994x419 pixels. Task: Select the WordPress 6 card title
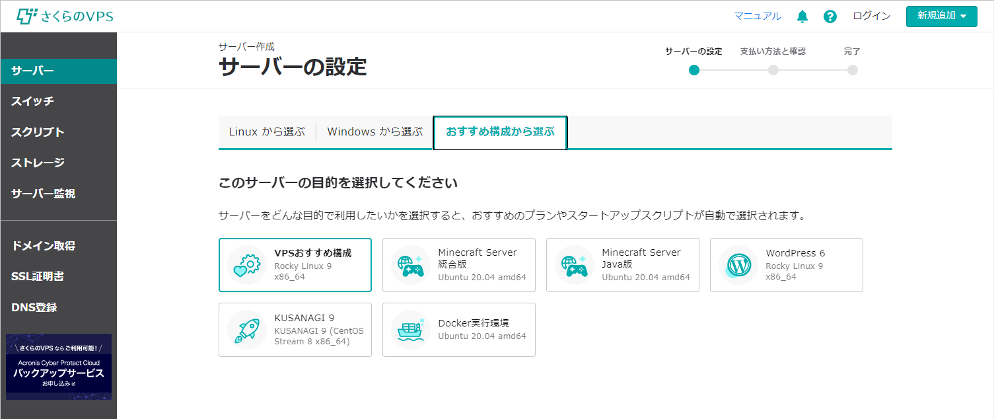pos(795,253)
